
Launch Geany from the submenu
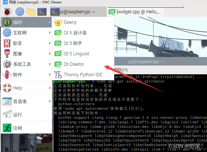(x=83, y=22)
